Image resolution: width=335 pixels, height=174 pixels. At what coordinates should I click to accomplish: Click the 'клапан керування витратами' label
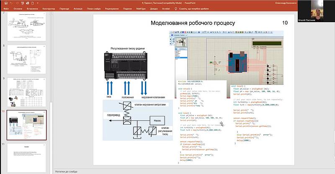[150, 105]
